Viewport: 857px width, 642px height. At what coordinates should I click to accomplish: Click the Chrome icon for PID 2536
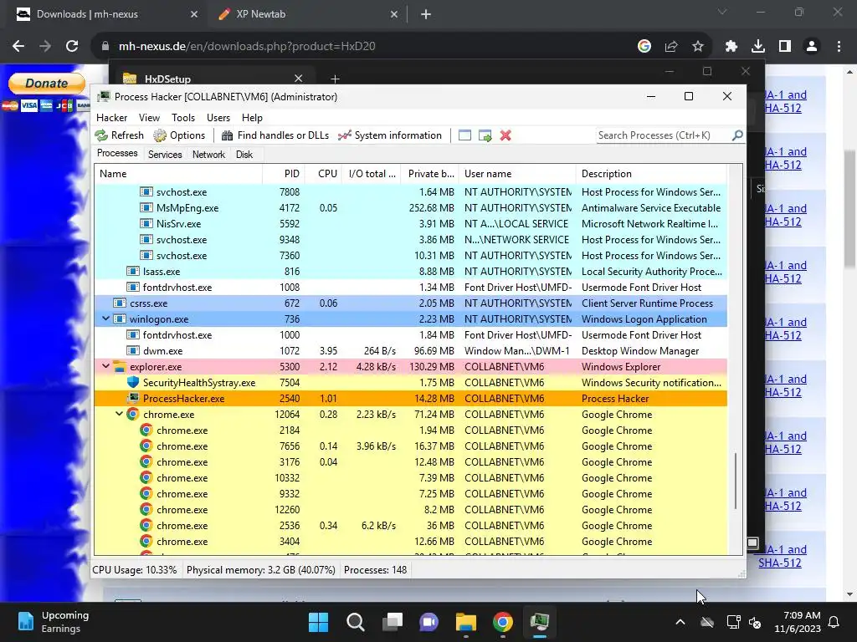coord(146,525)
